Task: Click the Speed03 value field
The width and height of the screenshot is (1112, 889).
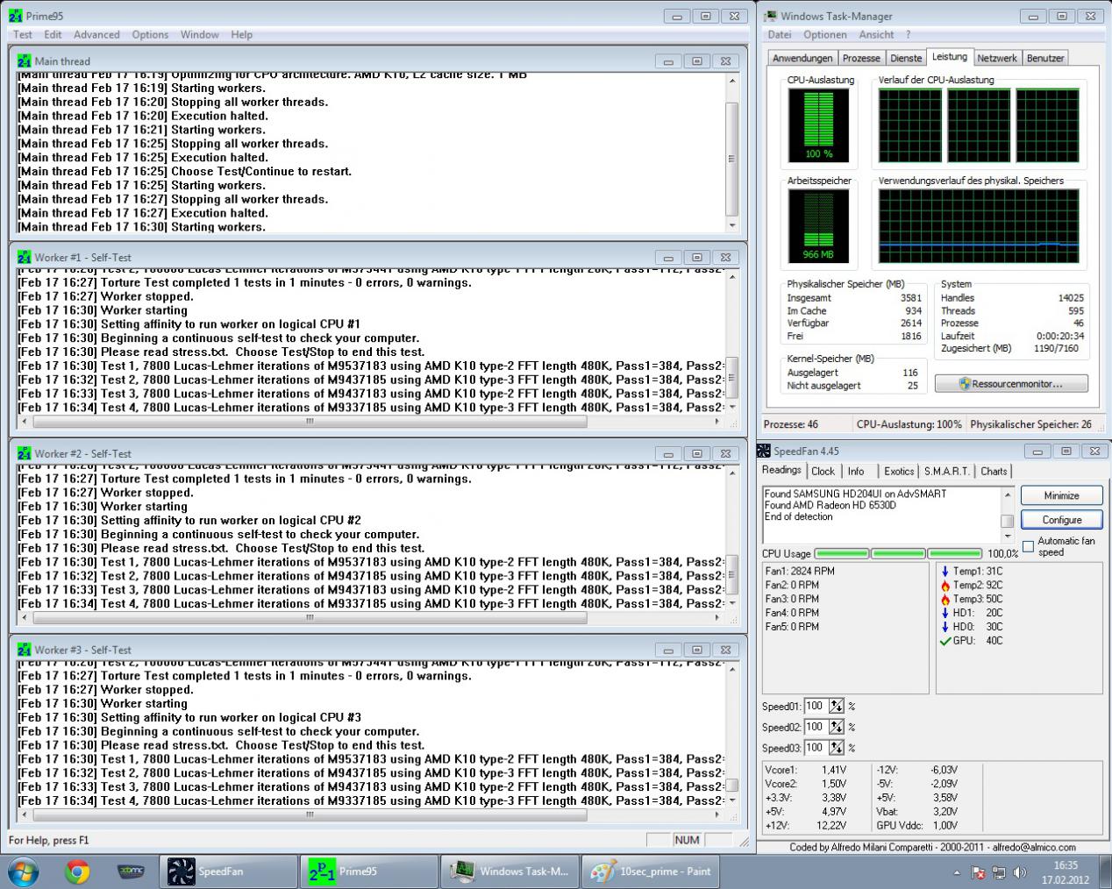Action: [x=816, y=748]
